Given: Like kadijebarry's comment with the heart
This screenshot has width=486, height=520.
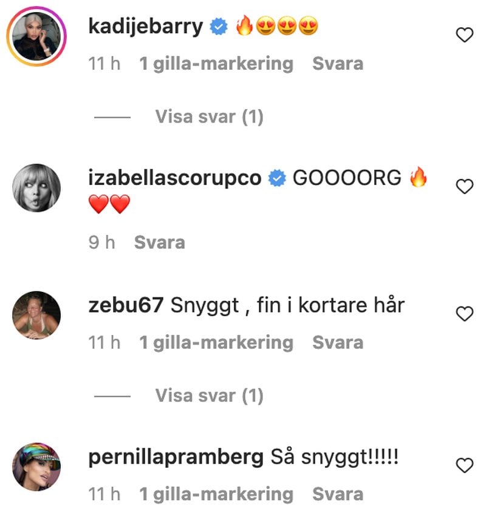Looking at the screenshot, I should point(464,35).
